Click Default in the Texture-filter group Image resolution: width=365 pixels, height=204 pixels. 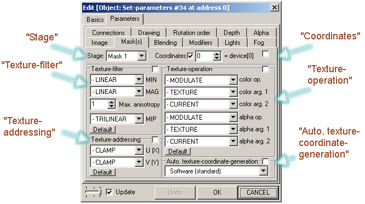[x=102, y=130]
